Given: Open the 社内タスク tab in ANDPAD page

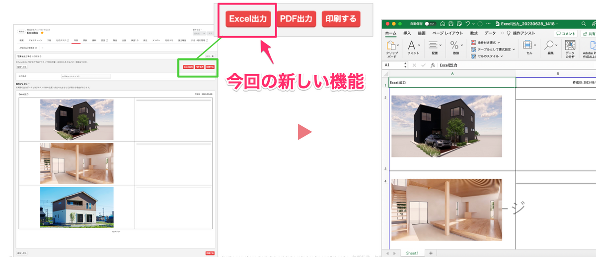Looking at the screenshot, I should point(63,41).
